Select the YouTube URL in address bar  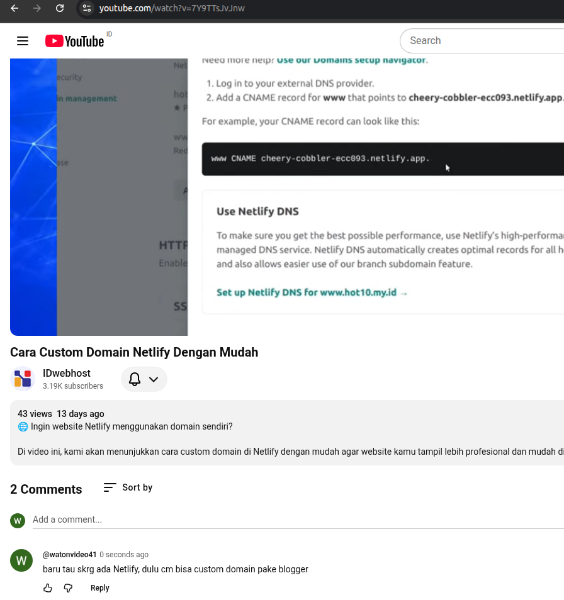point(172,8)
